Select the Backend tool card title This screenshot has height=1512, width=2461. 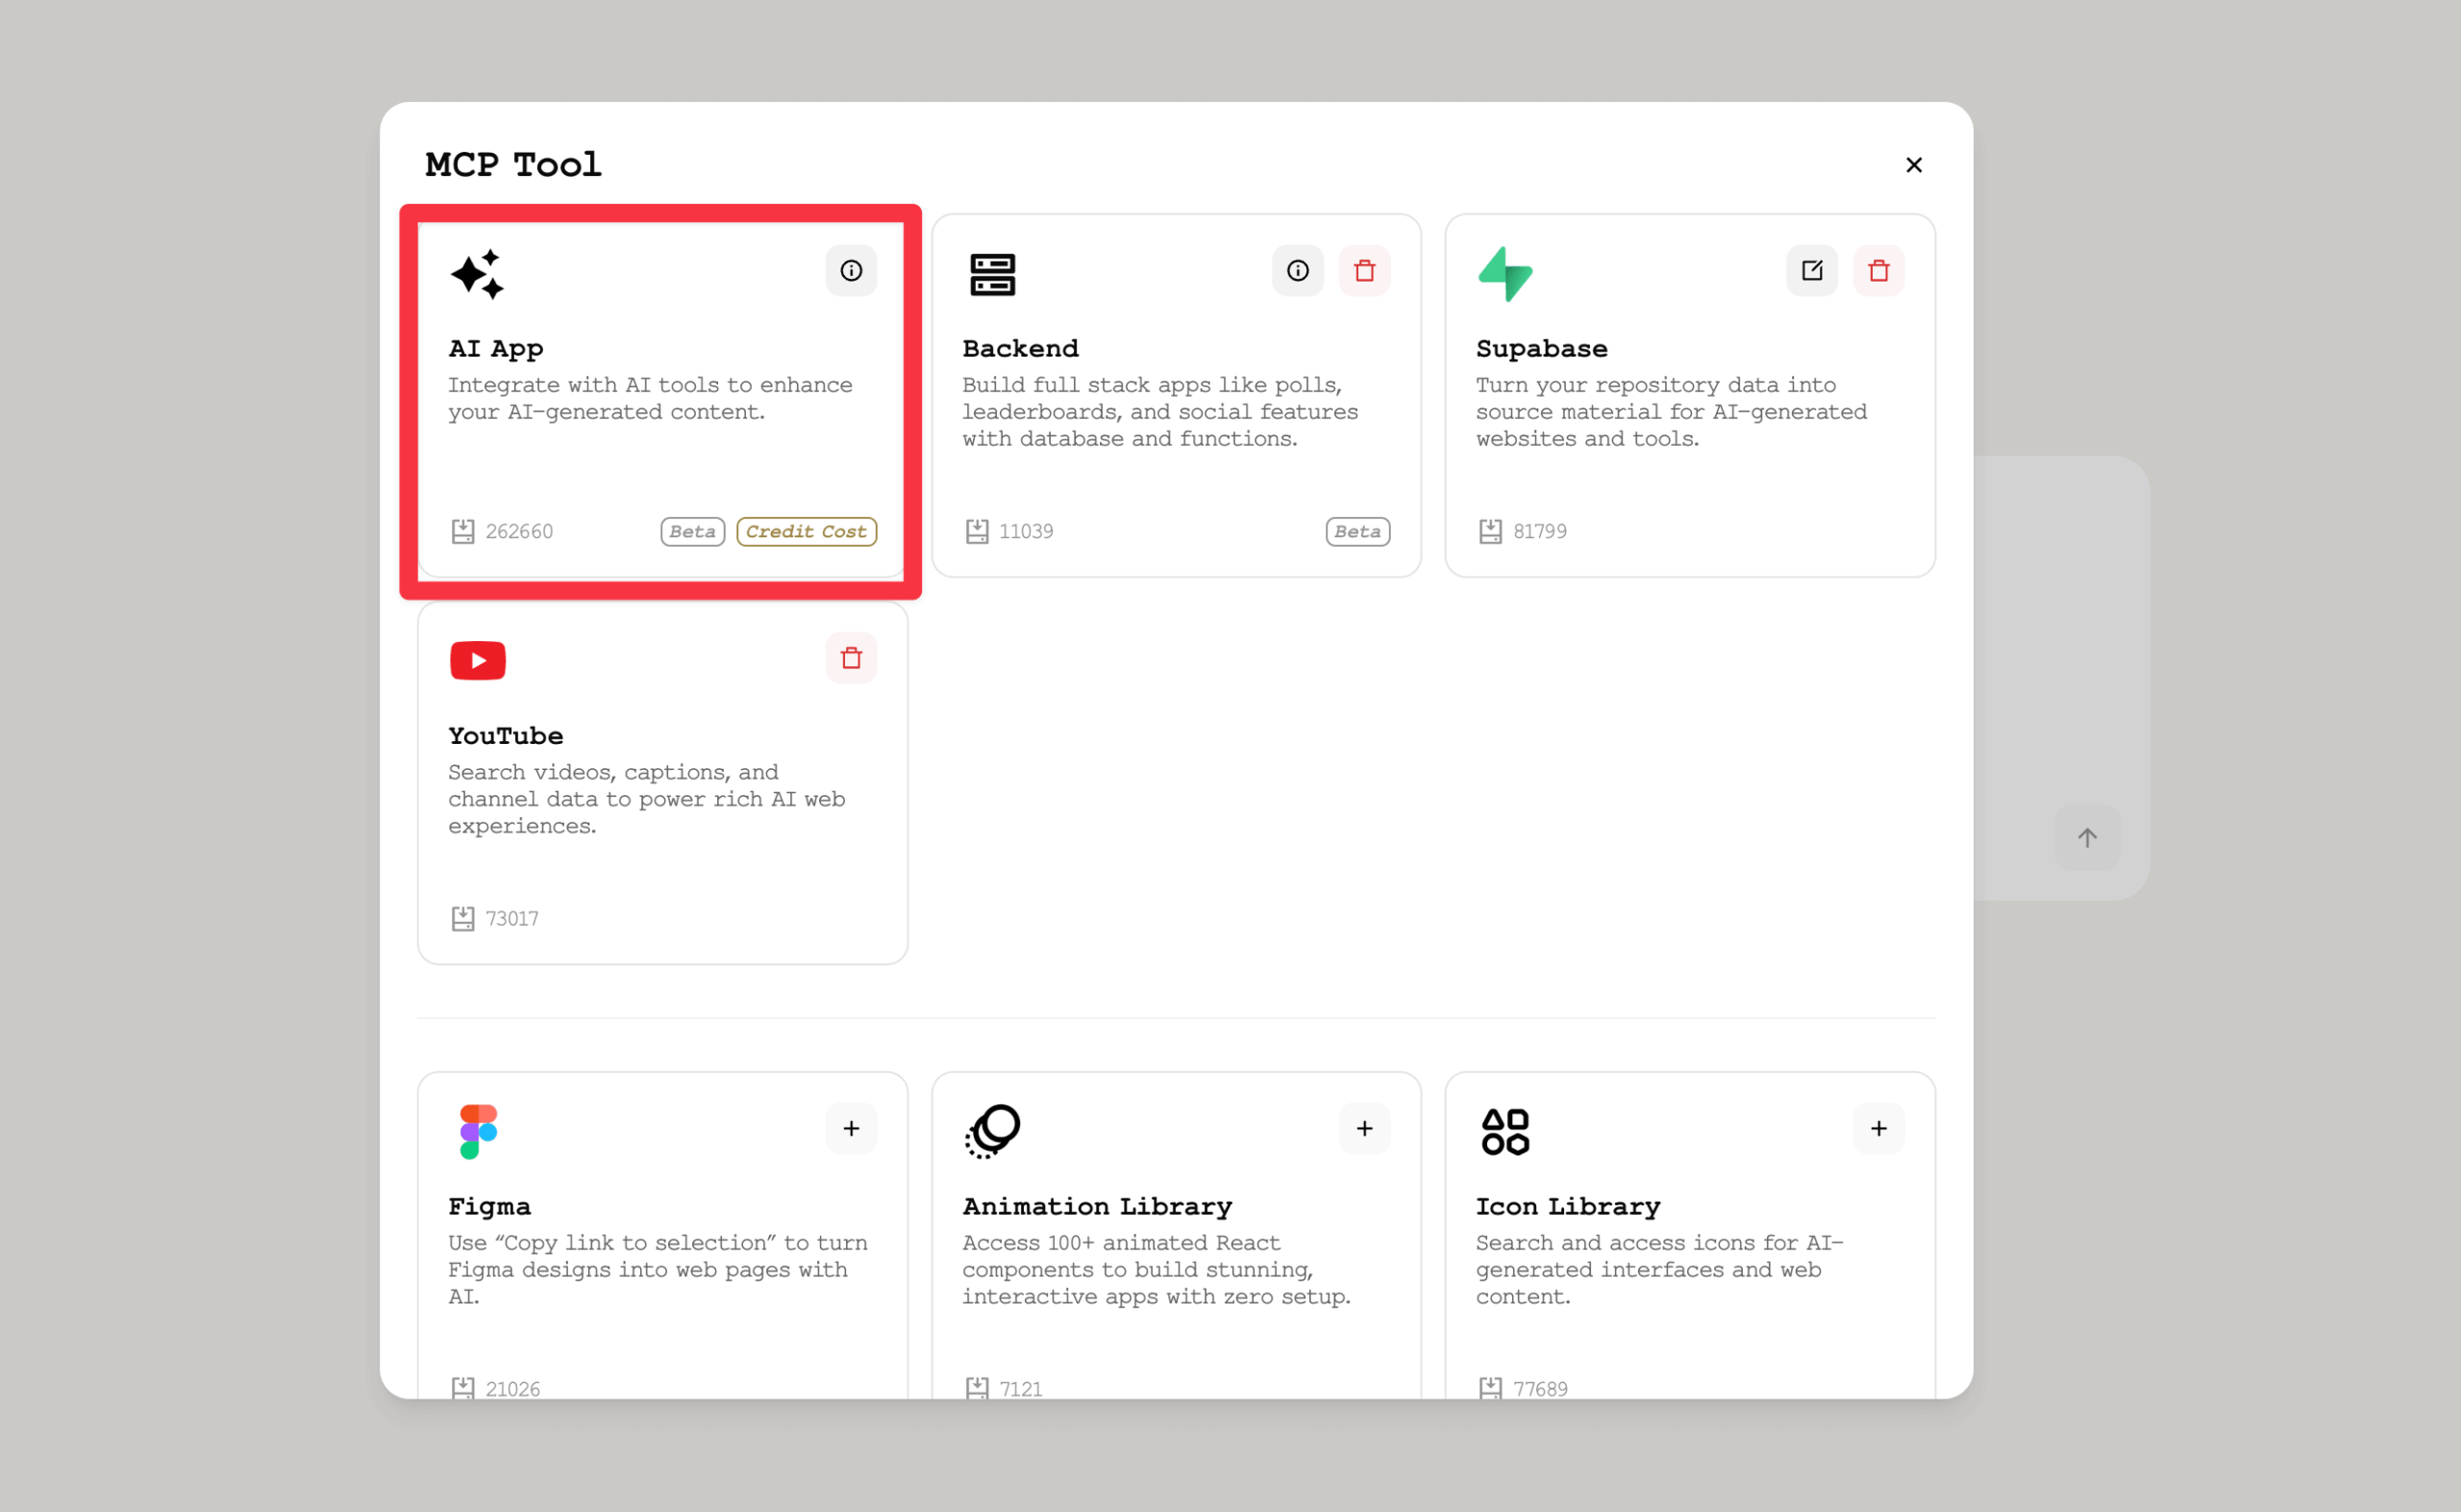1020,349
